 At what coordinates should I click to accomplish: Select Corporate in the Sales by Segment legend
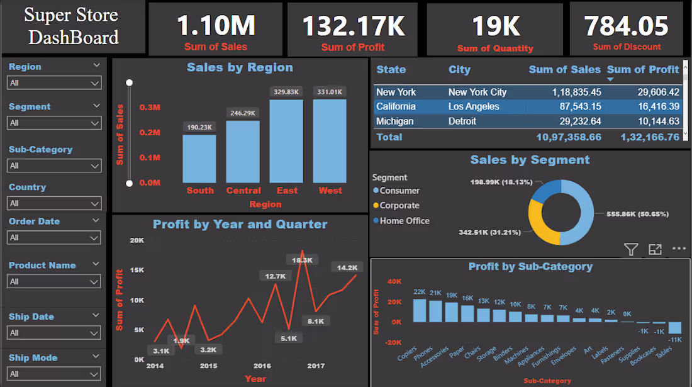click(x=398, y=205)
